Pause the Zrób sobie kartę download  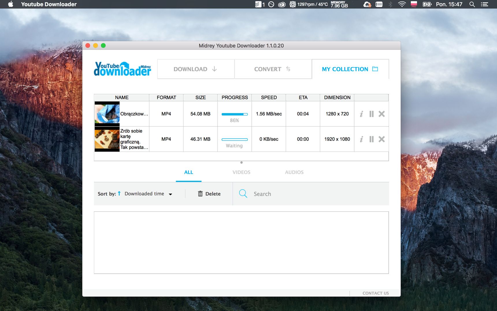point(372,139)
